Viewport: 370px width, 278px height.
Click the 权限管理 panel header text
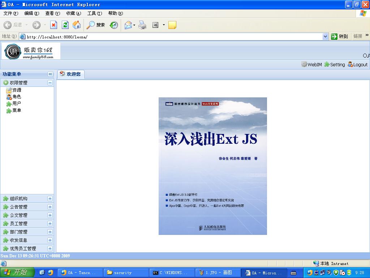coord(19,83)
